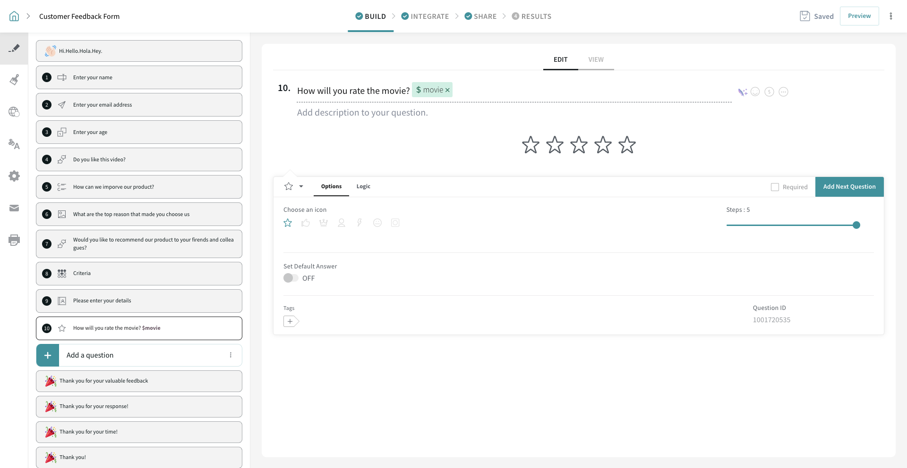This screenshot has width=907, height=468.
Task: Add a tag with the plus icon
Action: pos(291,321)
